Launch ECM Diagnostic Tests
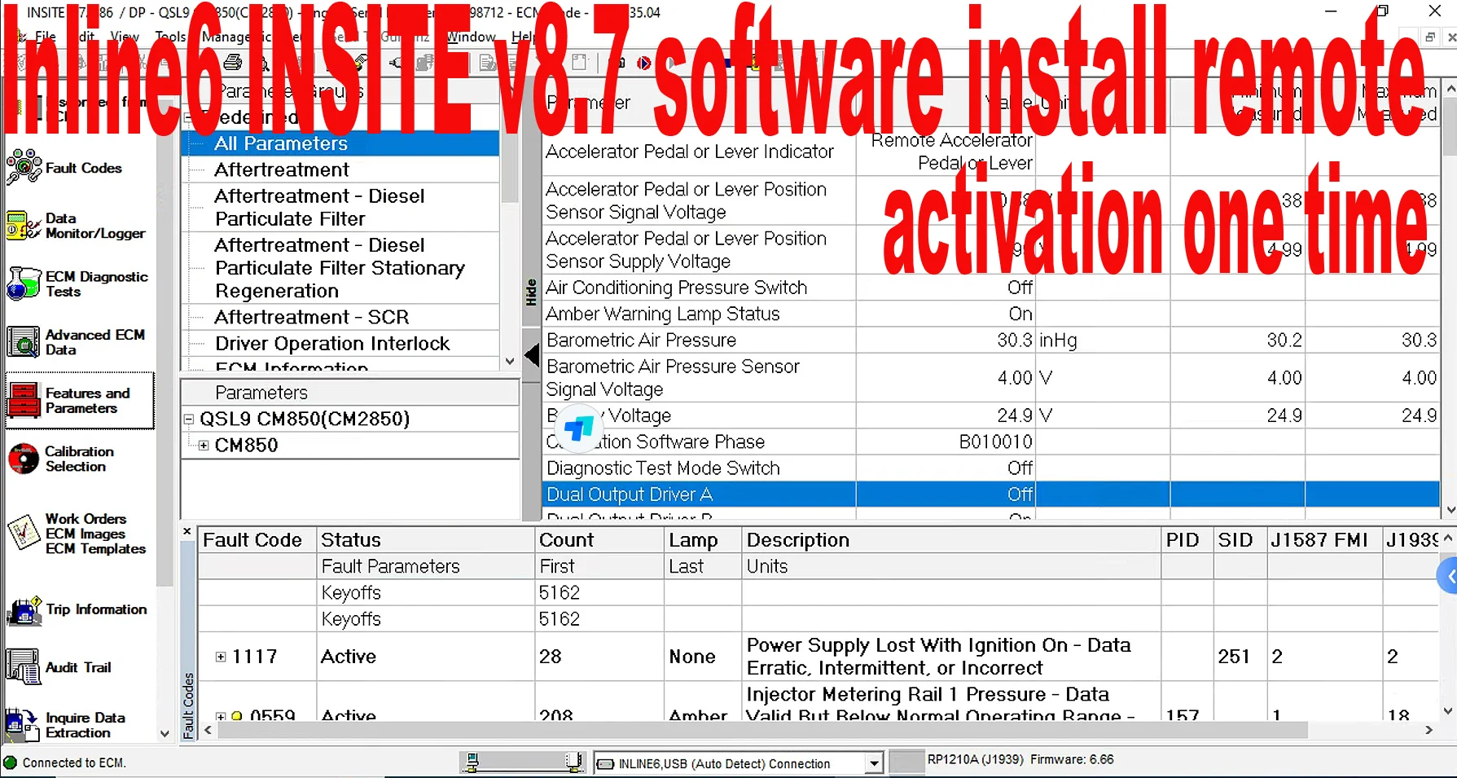The height and width of the screenshot is (778, 1457). (77, 284)
